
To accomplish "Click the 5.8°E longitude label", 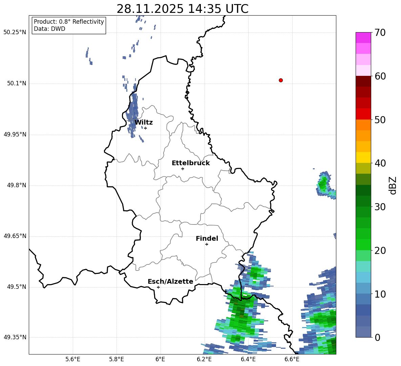I will 117,359.
